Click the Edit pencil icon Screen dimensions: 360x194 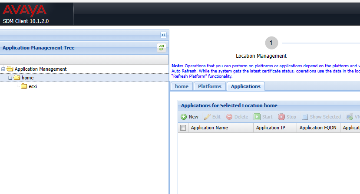tap(207, 117)
